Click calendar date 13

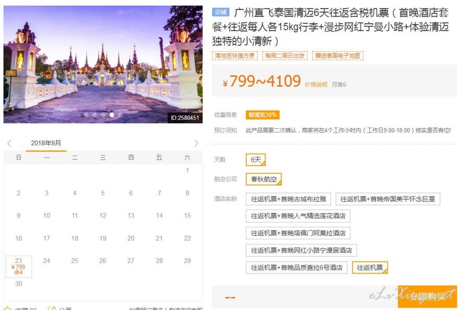tap(131, 216)
